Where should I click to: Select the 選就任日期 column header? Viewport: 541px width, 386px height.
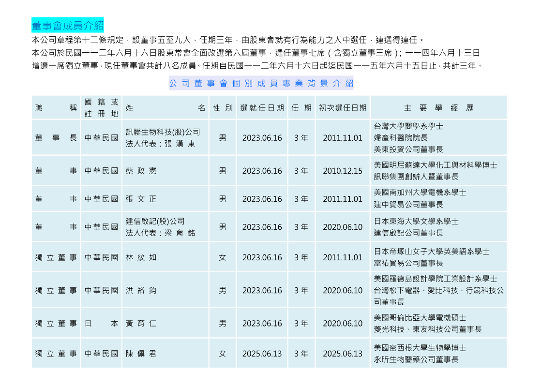click(x=262, y=108)
